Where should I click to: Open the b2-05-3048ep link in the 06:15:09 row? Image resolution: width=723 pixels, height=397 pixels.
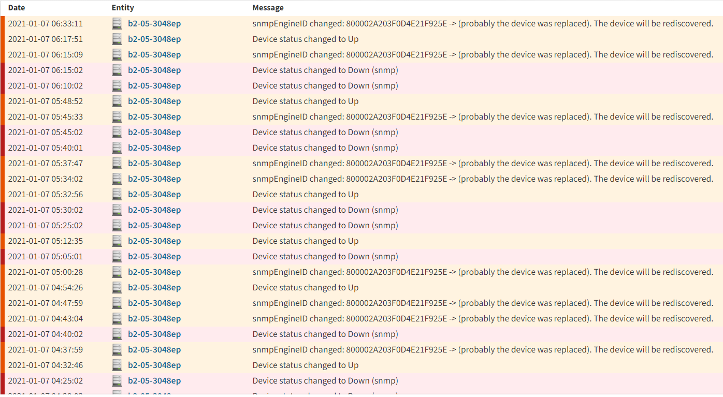pos(154,55)
